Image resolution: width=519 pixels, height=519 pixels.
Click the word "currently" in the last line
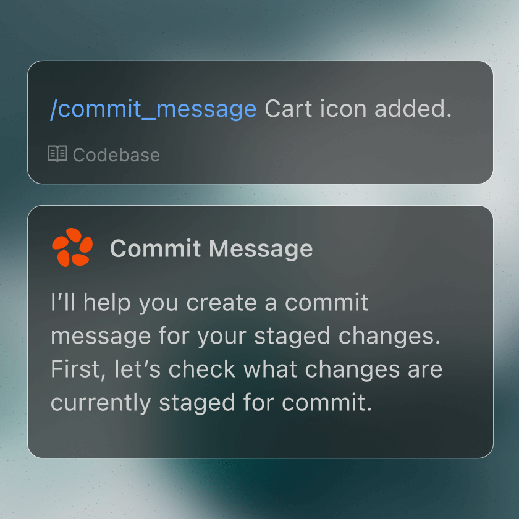(101, 403)
